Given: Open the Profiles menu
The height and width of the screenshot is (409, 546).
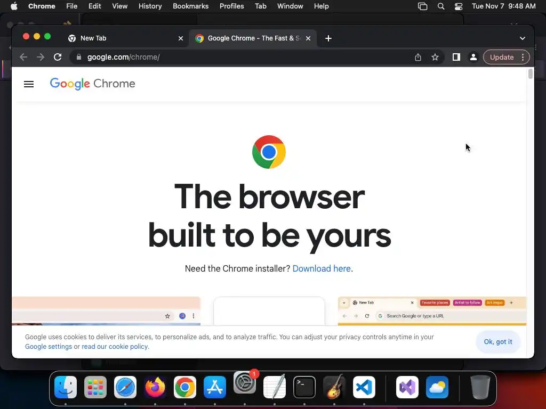Looking at the screenshot, I should coord(231,6).
